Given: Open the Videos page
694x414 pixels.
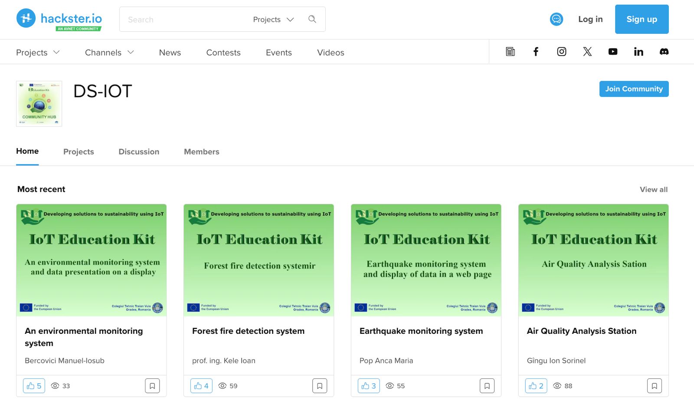Looking at the screenshot, I should 331,52.
